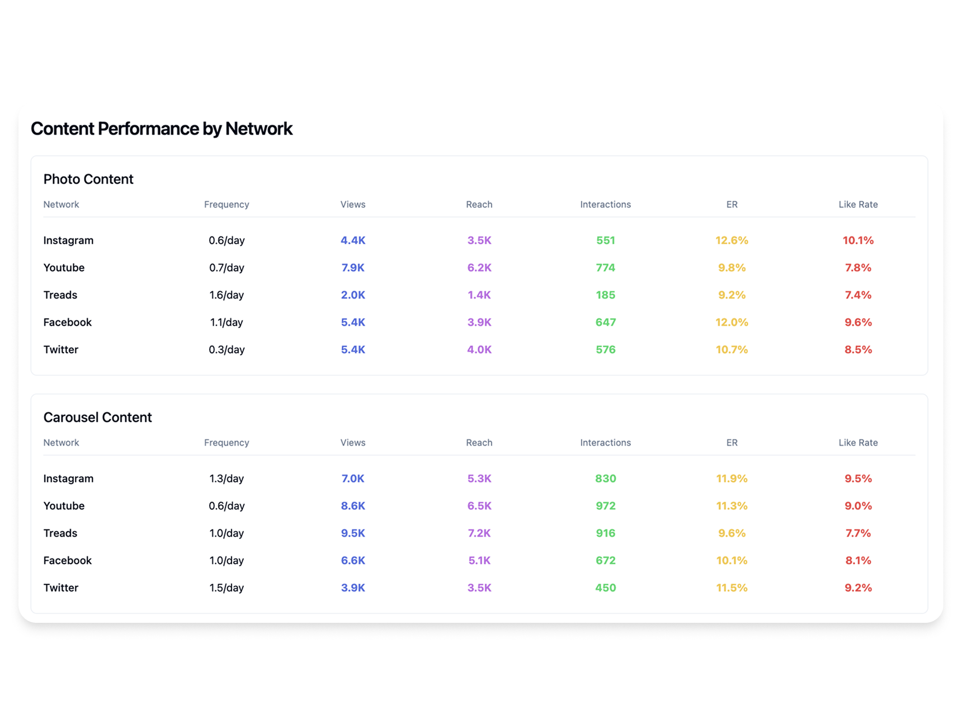Click Like Rate header in Photo Content
This screenshot has height=724, width=962.
tap(857, 205)
